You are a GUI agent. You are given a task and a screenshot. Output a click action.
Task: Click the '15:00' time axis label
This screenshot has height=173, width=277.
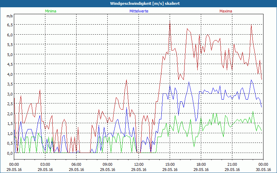coord(170,165)
